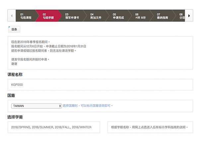
Task: Open partially visible step 08
Action: [181, 16]
